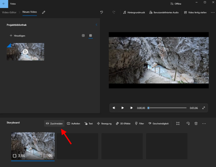216x167 pixels.
Task: Delete the clip using the trash icon
Action: (196, 124)
